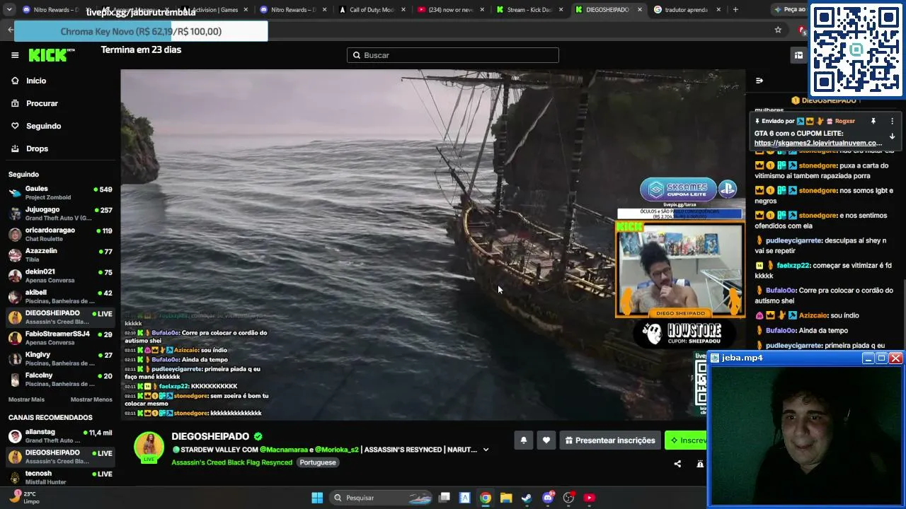This screenshot has width=906, height=509.
Task: Open Task View on the taskbar
Action: click(x=445, y=498)
